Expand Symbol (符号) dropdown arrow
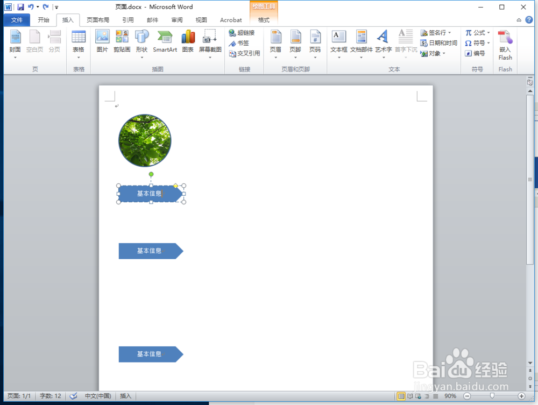538x405 pixels. pos(489,43)
